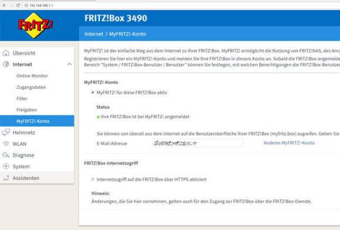The image size is (340, 230).
Task: Click the Assistenten wizard icon
Action: pyautogui.click(x=6, y=178)
